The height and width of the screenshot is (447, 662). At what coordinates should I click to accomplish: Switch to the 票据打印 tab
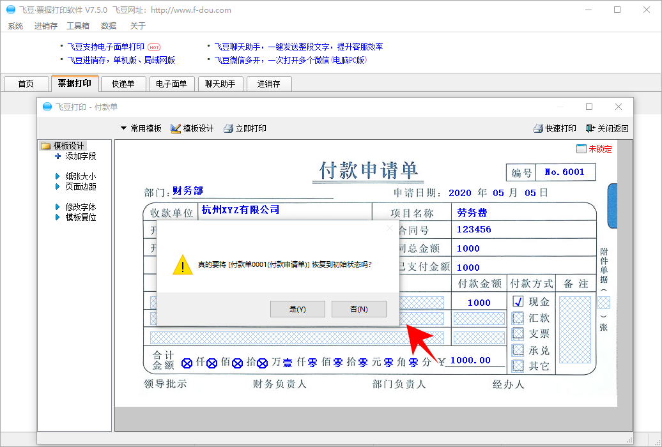(75, 83)
